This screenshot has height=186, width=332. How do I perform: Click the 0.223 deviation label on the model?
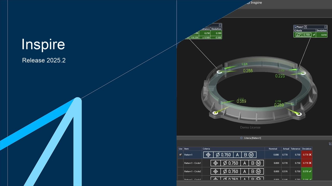(280, 76)
